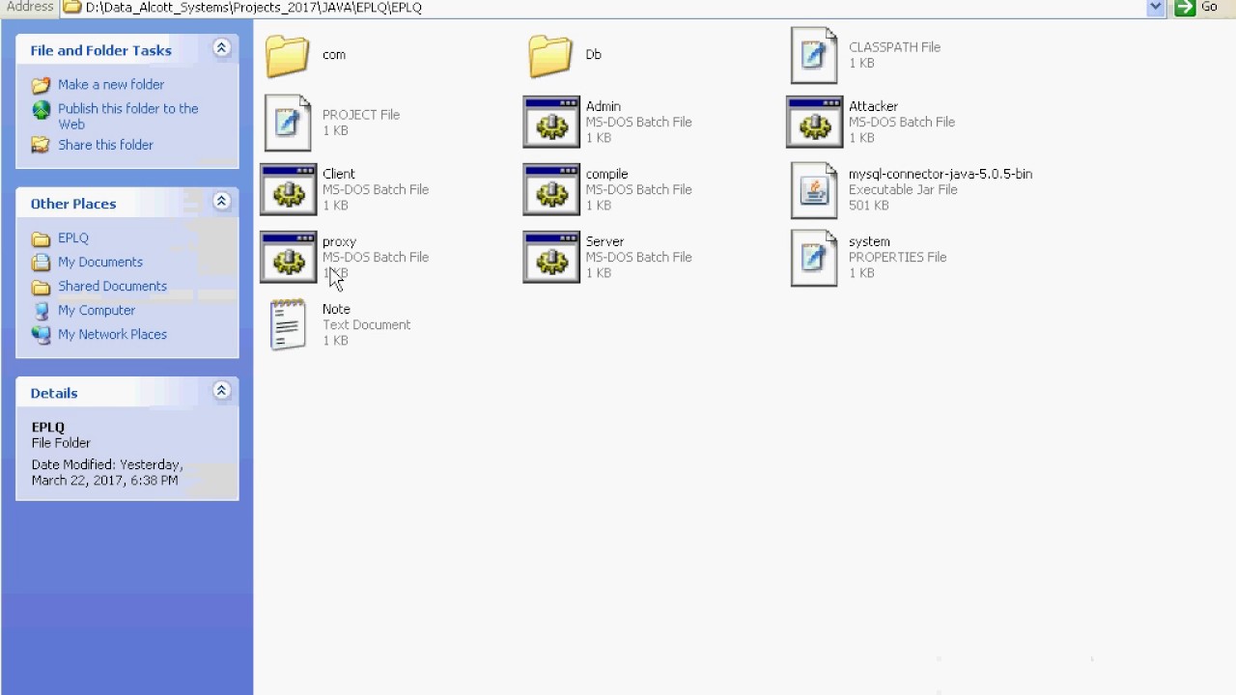
Task: Select the compile batch file icon
Action: tap(551, 189)
